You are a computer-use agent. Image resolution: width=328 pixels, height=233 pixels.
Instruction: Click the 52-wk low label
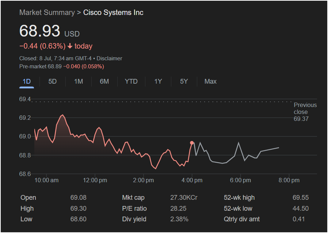(x=238, y=208)
